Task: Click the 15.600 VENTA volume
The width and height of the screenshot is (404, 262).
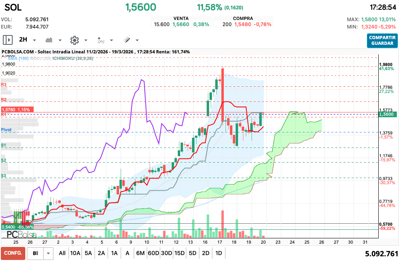Action: click(x=161, y=24)
